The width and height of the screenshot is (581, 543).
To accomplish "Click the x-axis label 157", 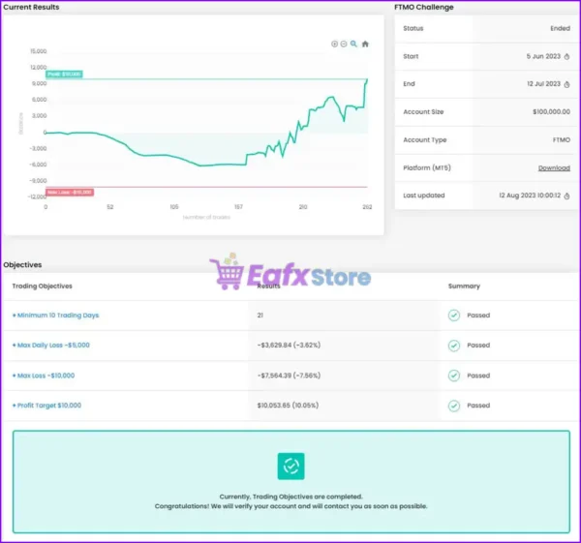I will click(x=238, y=207).
